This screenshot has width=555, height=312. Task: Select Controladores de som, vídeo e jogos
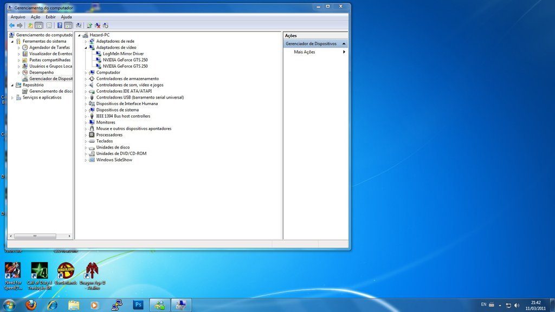[130, 85]
